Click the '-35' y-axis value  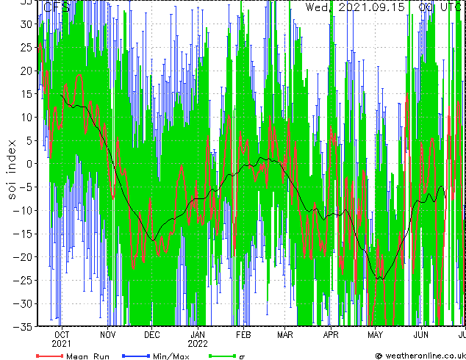point(23,327)
